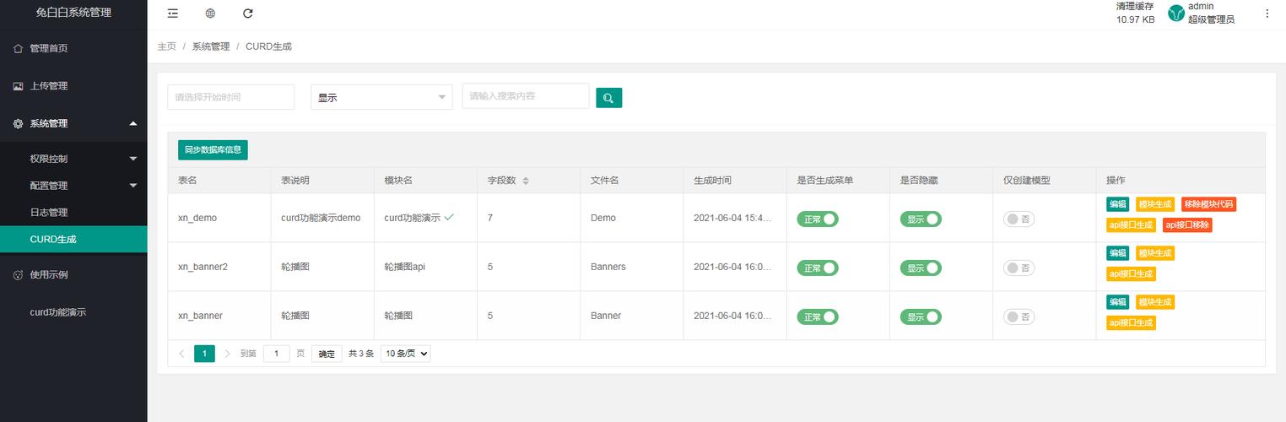Click api接口生成 for xn_demo row

click(1132, 225)
